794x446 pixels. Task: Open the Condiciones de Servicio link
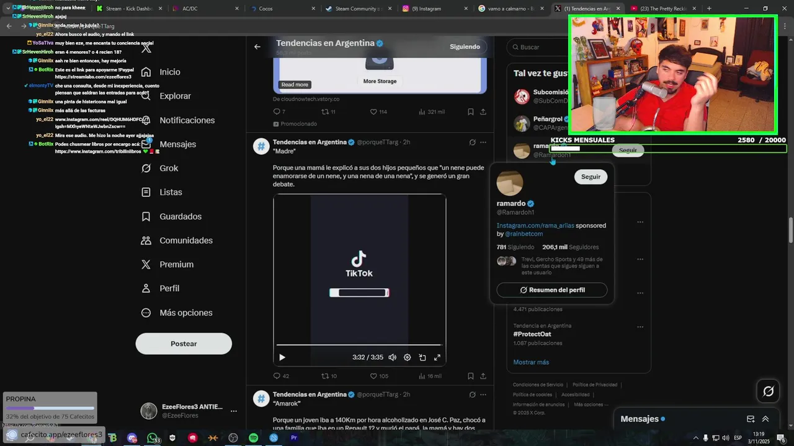point(538,385)
